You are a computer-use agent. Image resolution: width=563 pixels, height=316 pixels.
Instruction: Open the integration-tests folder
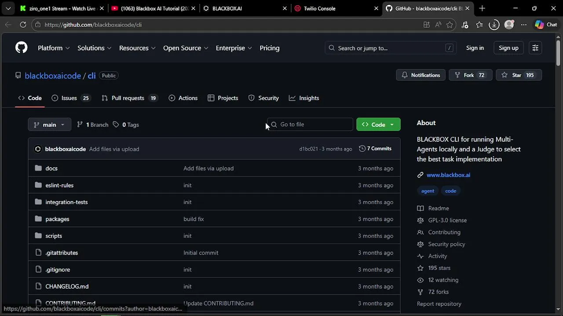coord(66,202)
